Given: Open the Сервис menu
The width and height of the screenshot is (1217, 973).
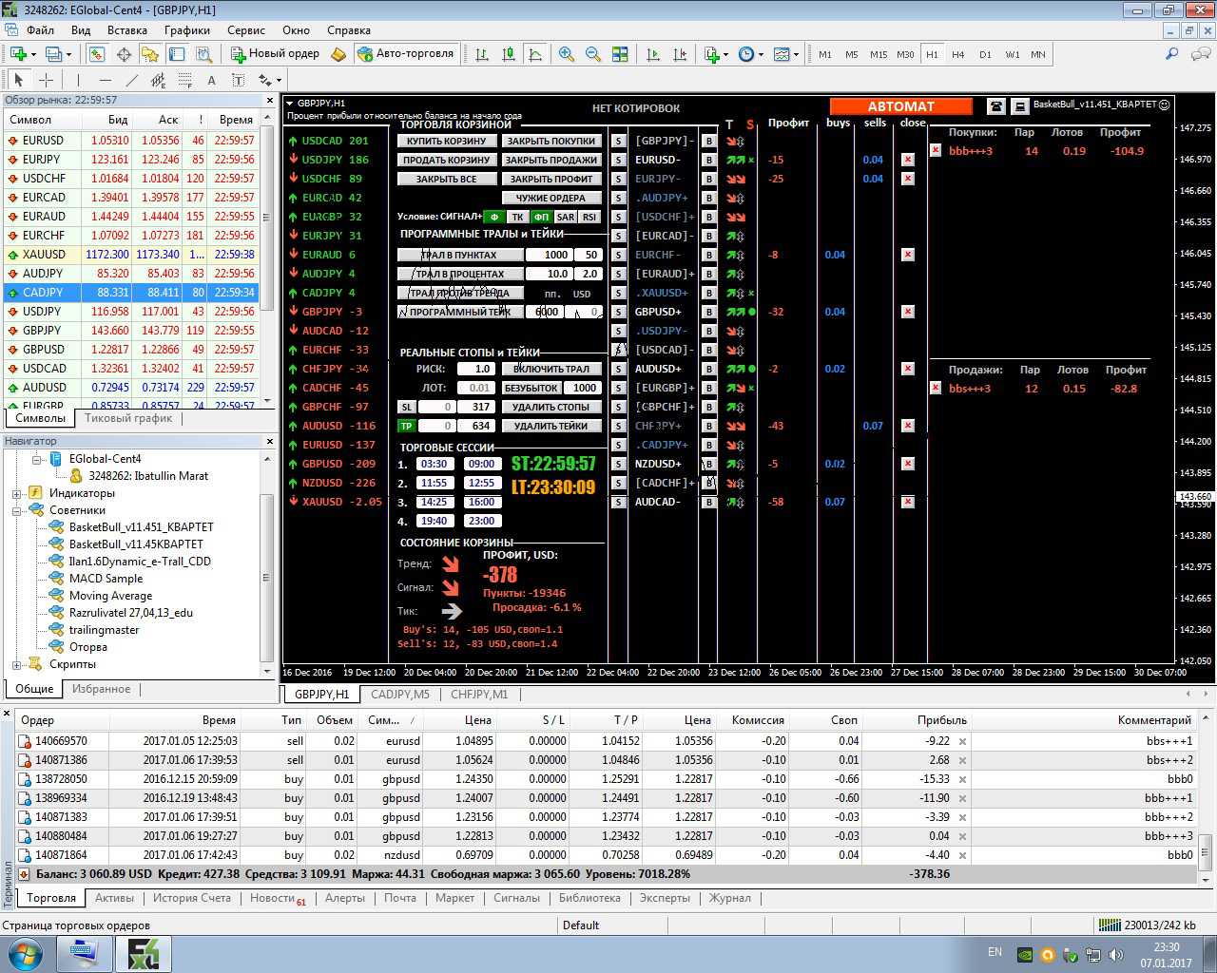Looking at the screenshot, I should (x=246, y=29).
